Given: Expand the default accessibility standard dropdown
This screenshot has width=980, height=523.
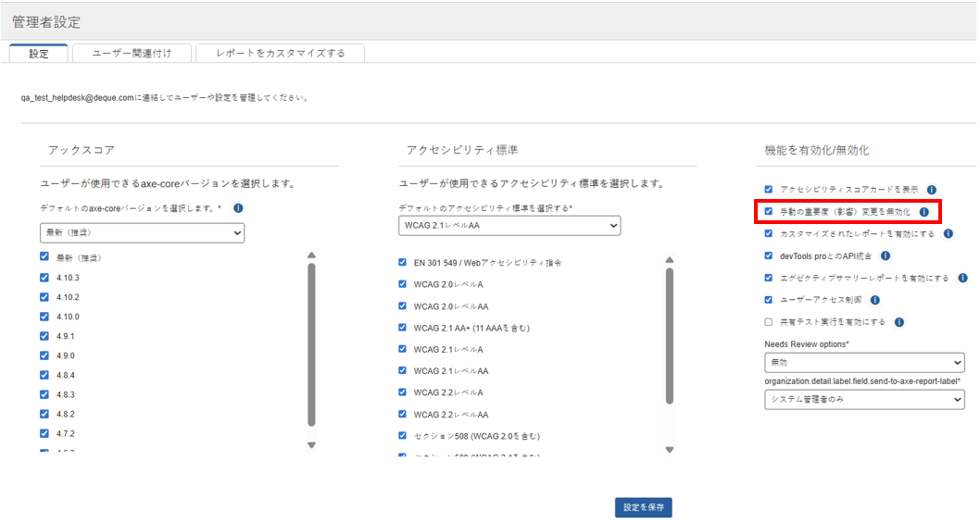Looking at the screenshot, I should tap(509, 226).
